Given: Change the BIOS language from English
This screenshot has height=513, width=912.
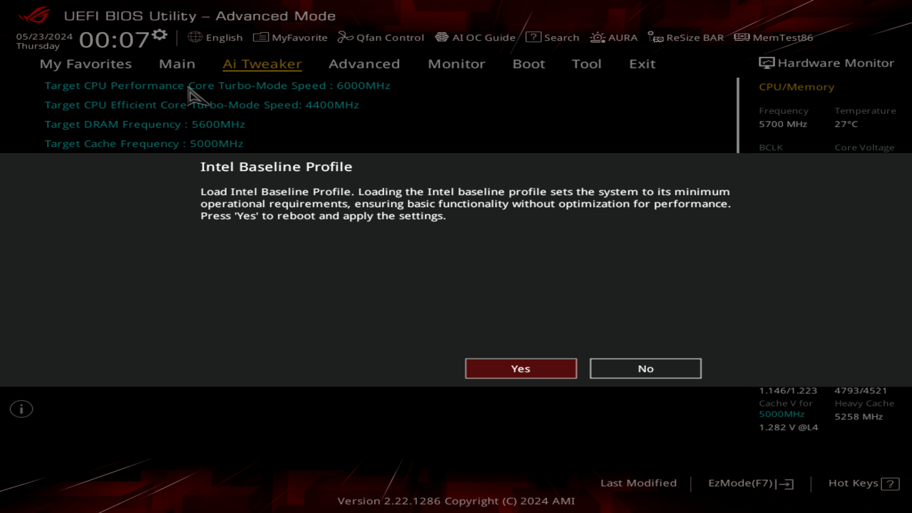Looking at the screenshot, I should (215, 38).
